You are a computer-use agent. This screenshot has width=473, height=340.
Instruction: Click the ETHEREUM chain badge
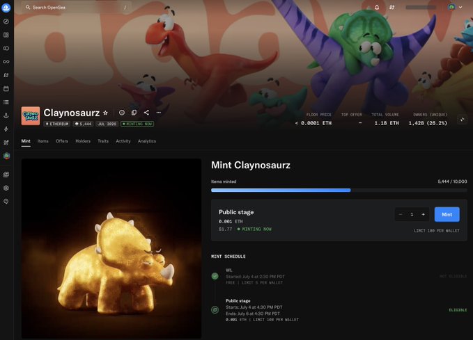click(x=56, y=124)
